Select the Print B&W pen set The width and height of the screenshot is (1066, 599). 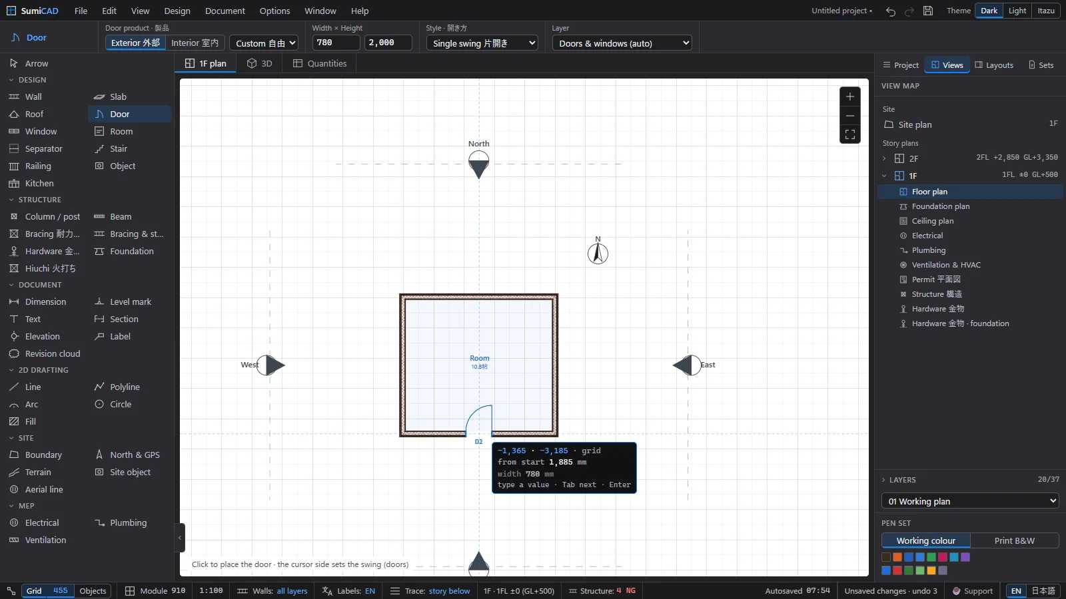pyautogui.click(x=1014, y=540)
